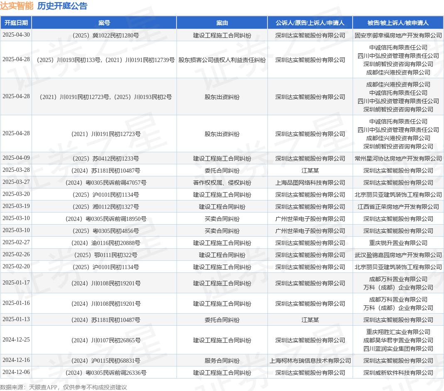Select plaintiff 上海品图网络科技有限公司
Viewport: 444px width, 391px height.
[x=310, y=183]
